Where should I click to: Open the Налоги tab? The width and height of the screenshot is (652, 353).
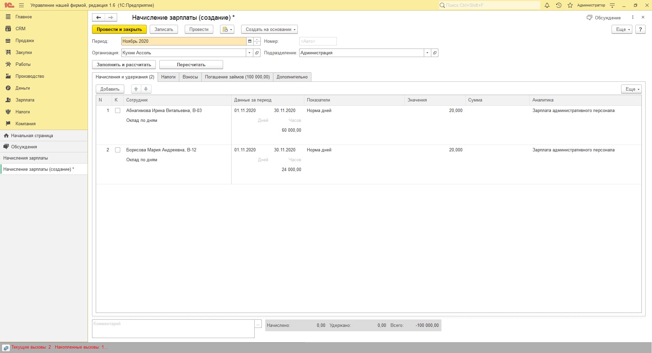168,77
